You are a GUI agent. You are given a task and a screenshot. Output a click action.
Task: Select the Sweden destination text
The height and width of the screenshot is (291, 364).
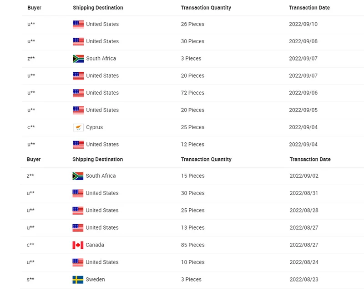(95, 280)
